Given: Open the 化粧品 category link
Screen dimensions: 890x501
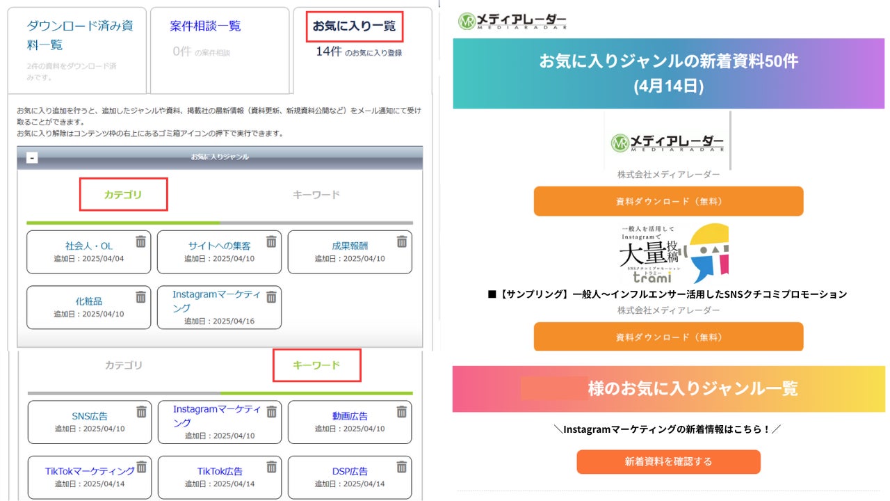Looking at the screenshot, I should coord(89,301).
